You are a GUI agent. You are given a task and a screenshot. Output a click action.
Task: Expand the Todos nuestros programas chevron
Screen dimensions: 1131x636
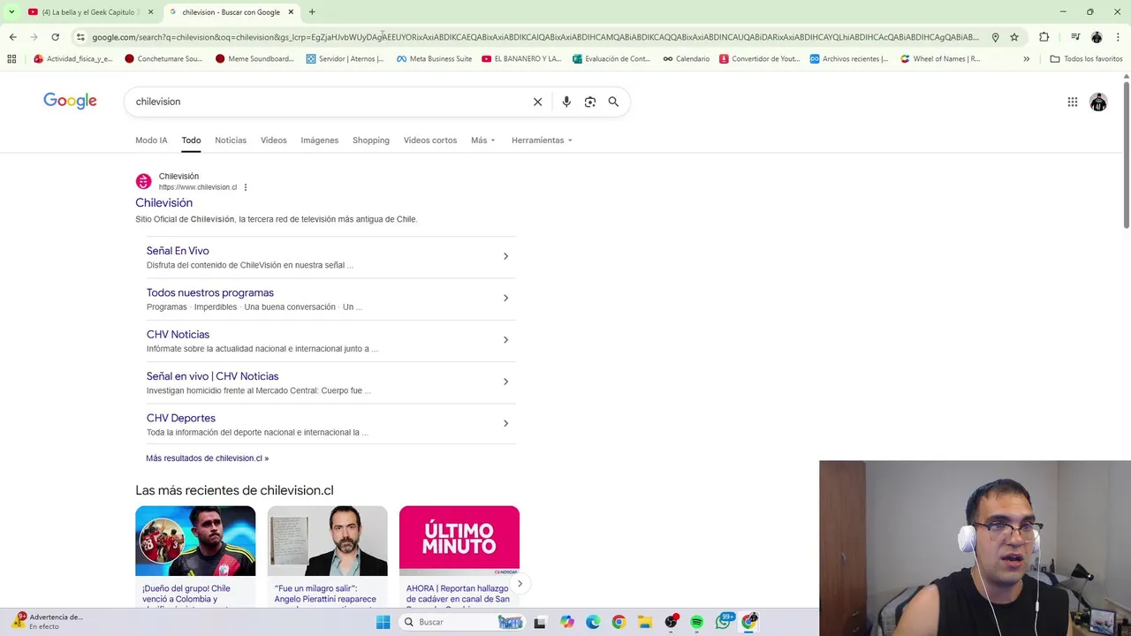[x=505, y=298]
